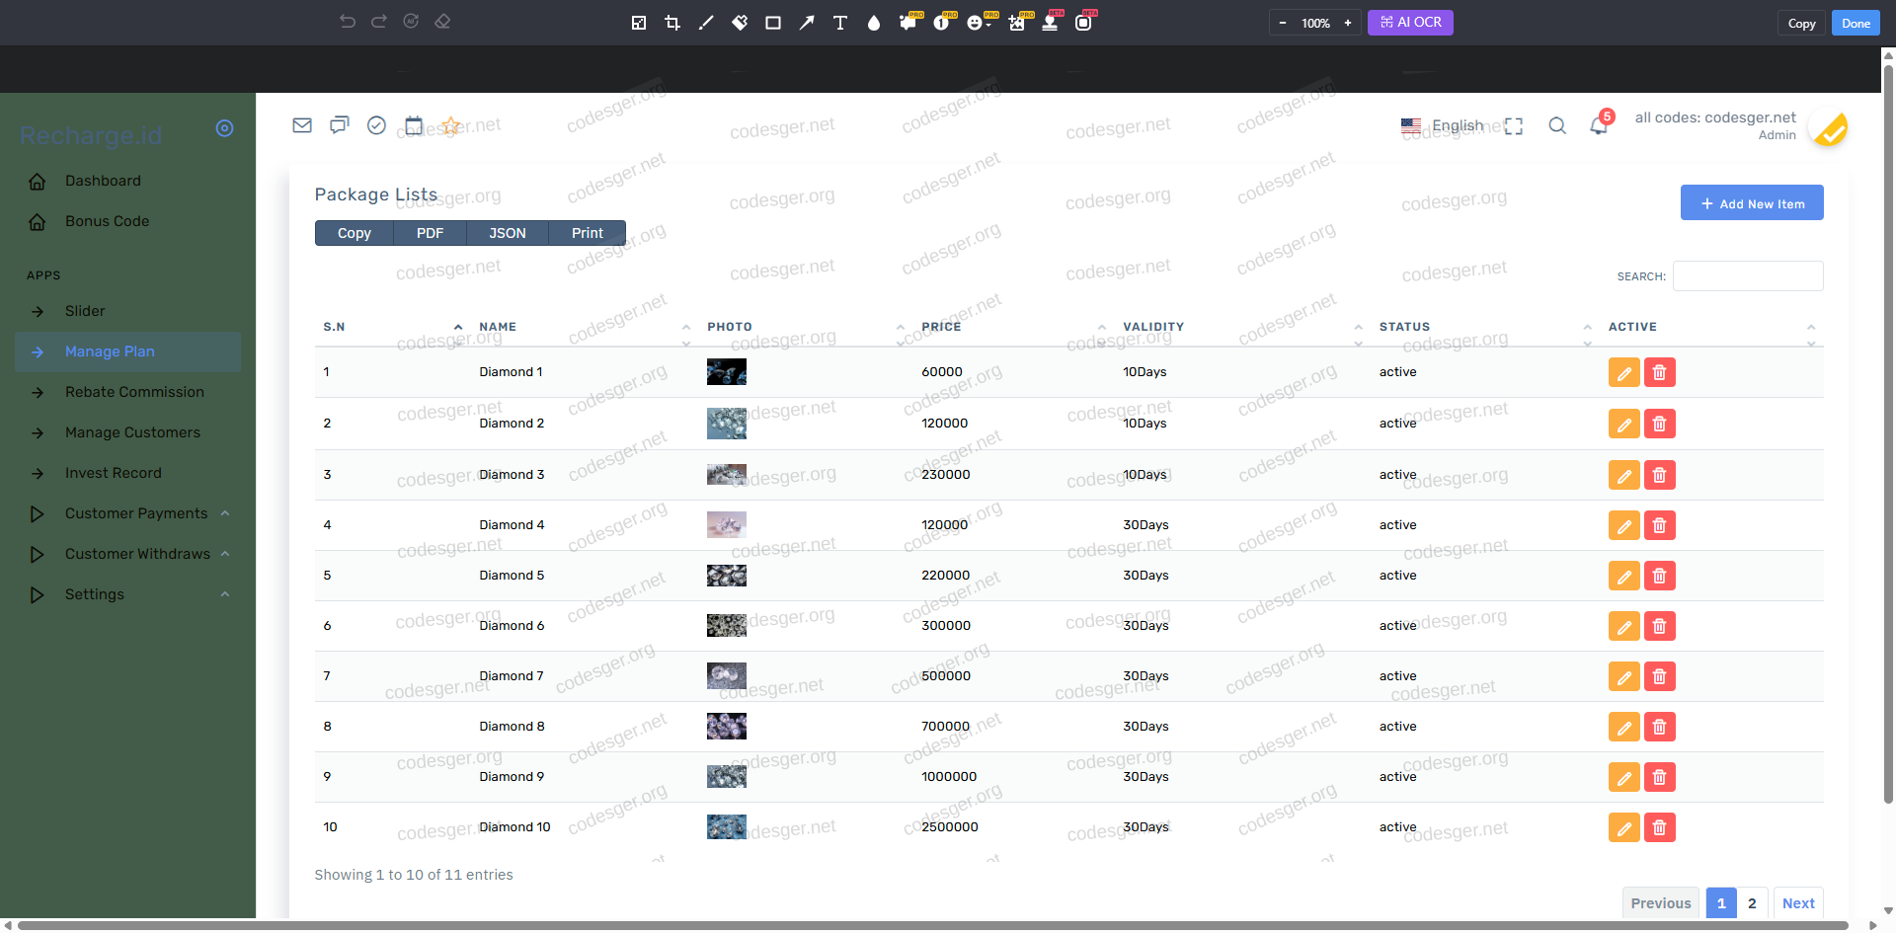
Task: Open the English language dropdown
Action: coord(1445,125)
